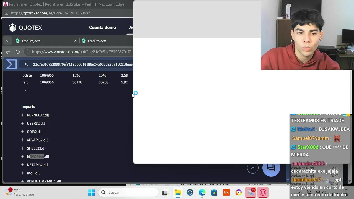Click the .pdata section name

tap(27, 75)
